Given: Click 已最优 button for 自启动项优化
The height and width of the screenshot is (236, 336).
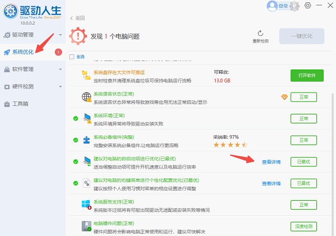Looking at the screenshot, I should point(304,162).
